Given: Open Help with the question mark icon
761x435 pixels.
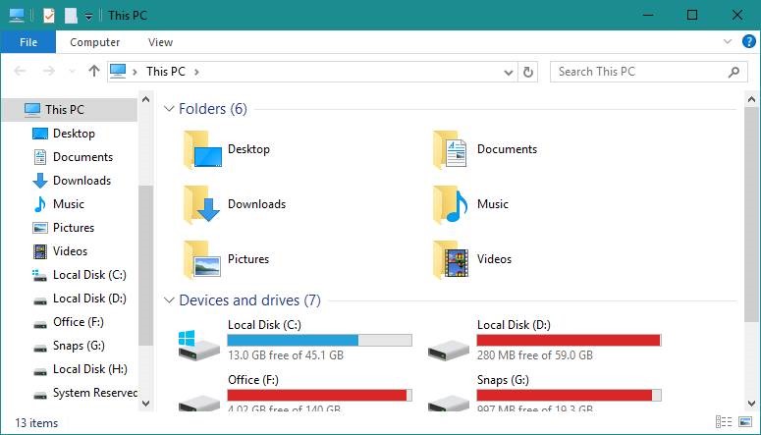Looking at the screenshot, I should tap(749, 42).
